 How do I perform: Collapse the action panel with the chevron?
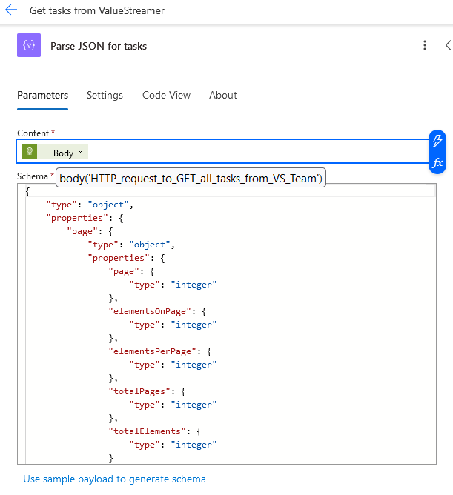(x=447, y=46)
